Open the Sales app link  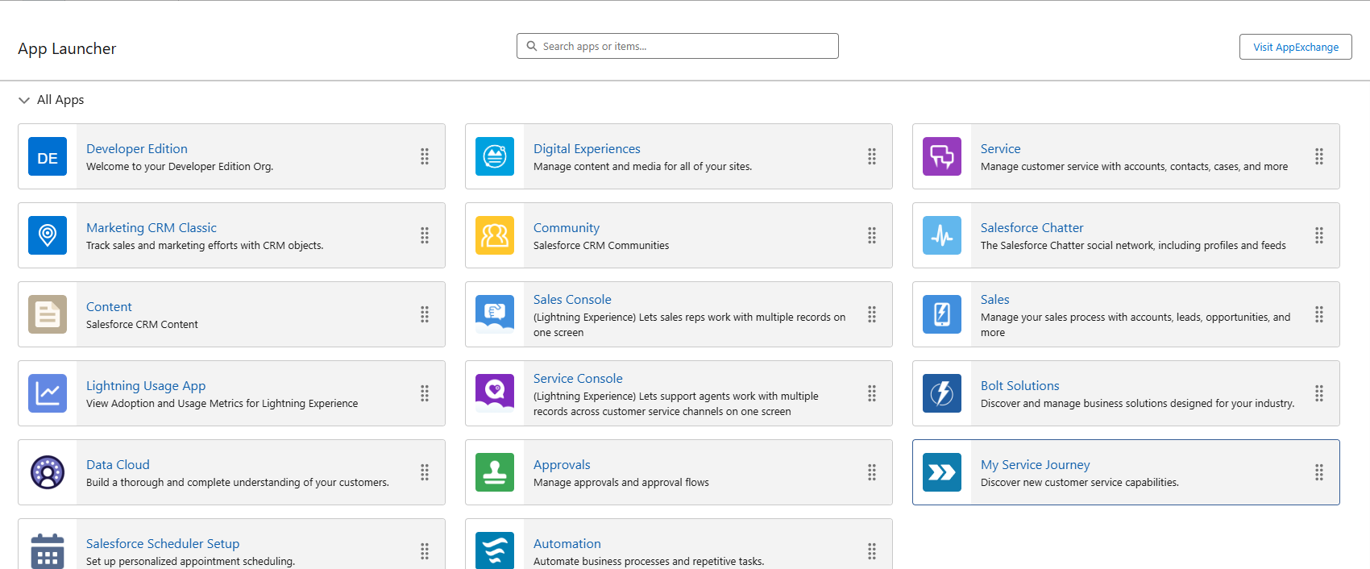[994, 299]
